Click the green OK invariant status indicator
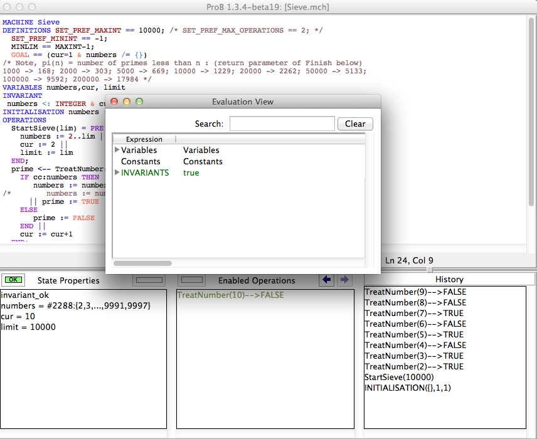 pos(13,280)
